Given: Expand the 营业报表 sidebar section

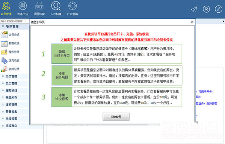Looking at the screenshot, I should (x=14, y=111).
